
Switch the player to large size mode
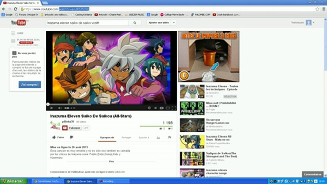(x=167, y=108)
